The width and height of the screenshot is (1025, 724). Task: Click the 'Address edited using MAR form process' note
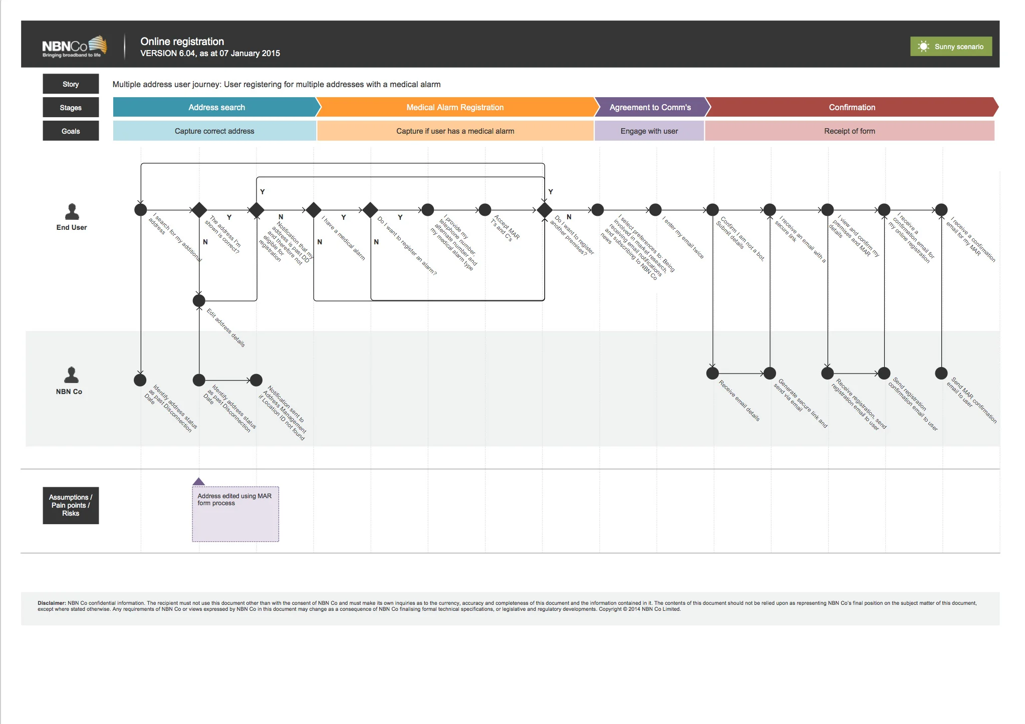tap(235, 513)
